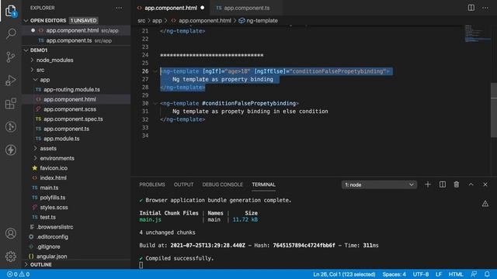
Task: Fold the ng-template block at line 30
Action: 155,103
